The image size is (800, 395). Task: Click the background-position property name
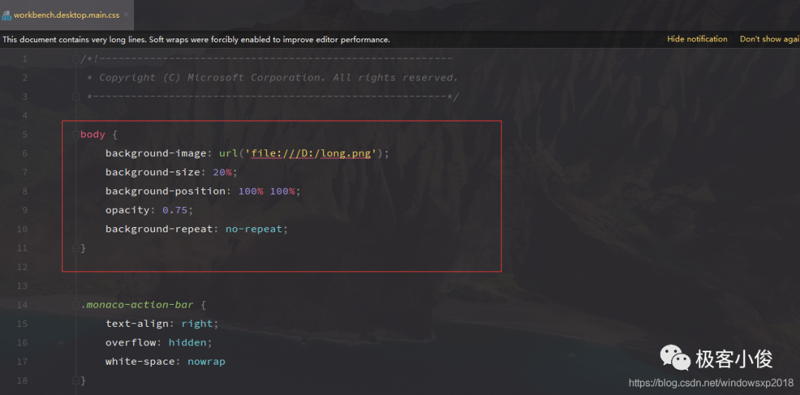(x=165, y=191)
